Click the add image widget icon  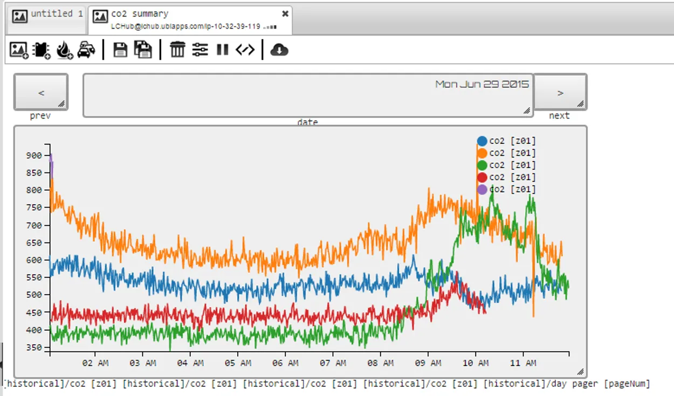[19, 50]
